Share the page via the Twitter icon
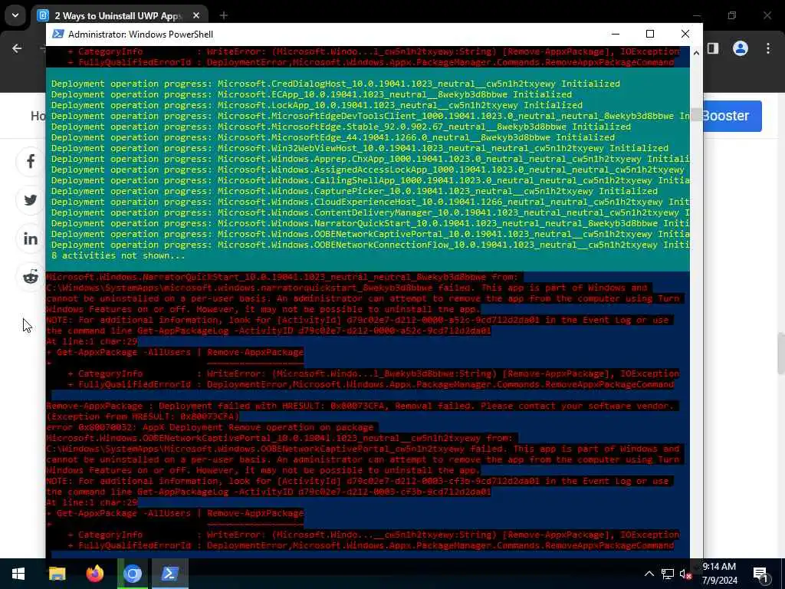 31,200
